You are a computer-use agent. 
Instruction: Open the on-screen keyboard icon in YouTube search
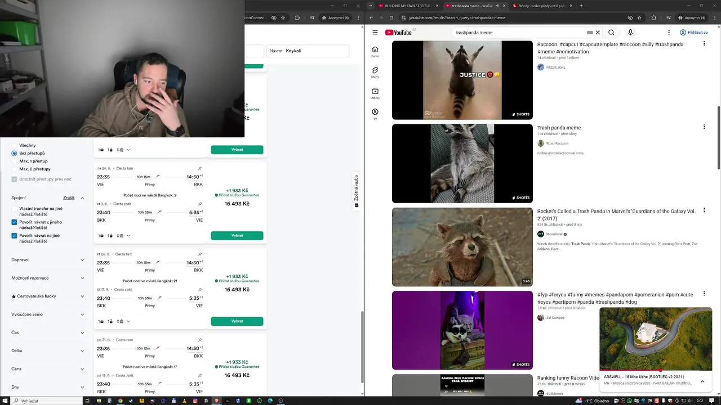[x=590, y=33]
